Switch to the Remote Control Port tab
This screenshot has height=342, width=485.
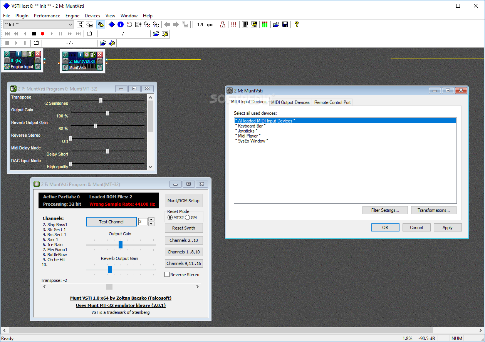pos(332,102)
